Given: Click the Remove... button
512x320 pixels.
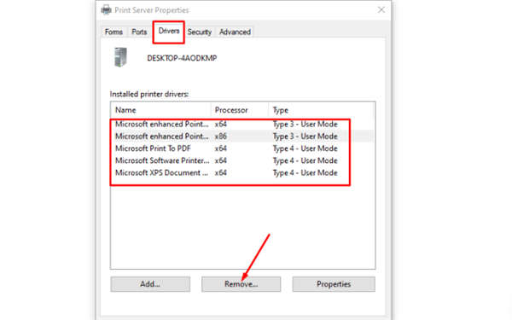Looking at the screenshot, I should 241,284.
